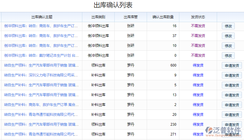
Task: Select 补料出库 category in the quantity 9 row
Action: coord(98,75)
